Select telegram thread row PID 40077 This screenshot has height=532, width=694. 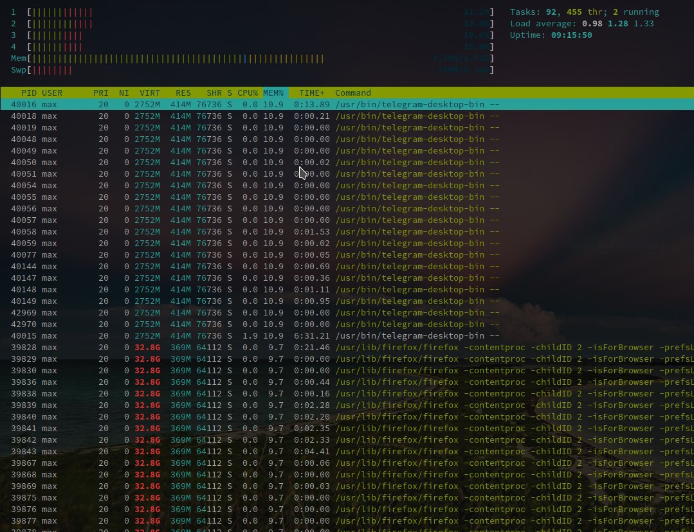click(347, 254)
